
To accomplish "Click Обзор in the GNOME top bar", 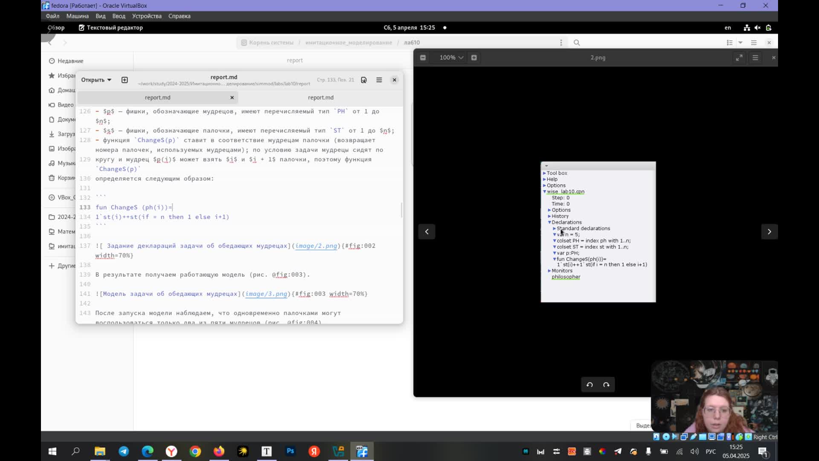I will 56,27.
